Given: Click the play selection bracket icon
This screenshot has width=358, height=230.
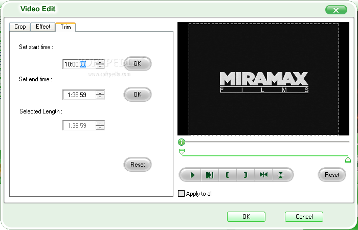Looking at the screenshot, I should (x=210, y=175).
